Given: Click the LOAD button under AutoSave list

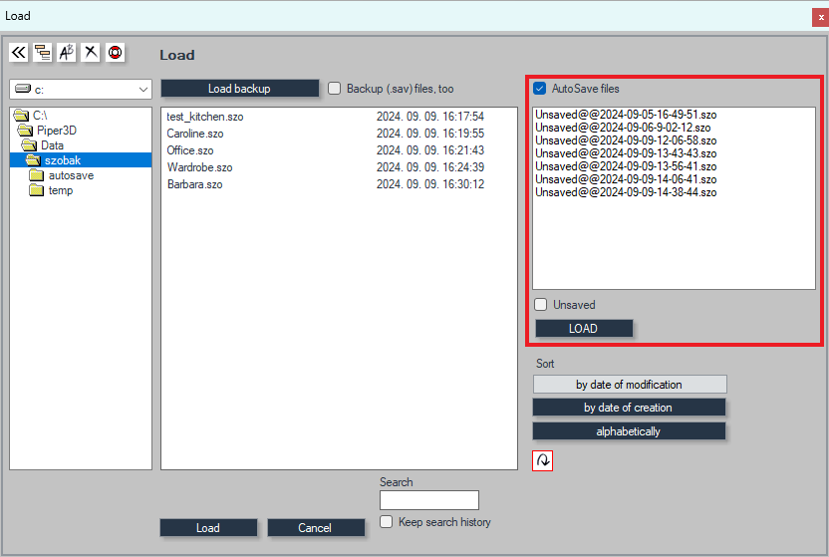Looking at the screenshot, I should coord(584,328).
